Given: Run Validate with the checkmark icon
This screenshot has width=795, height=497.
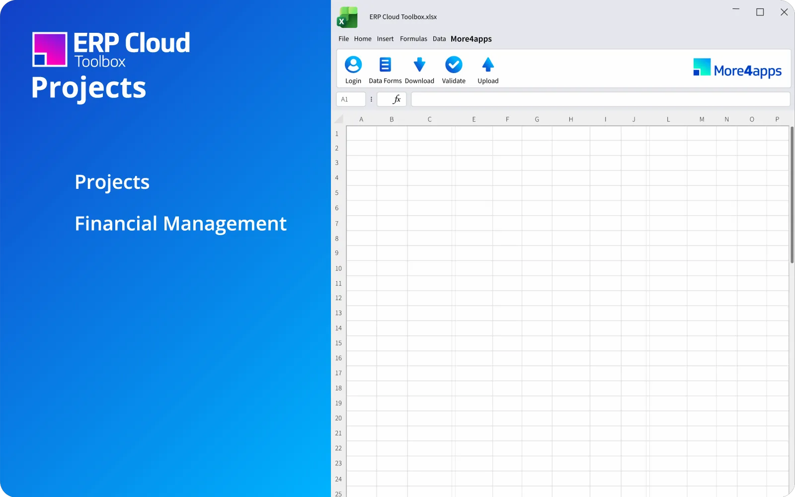Looking at the screenshot, I should click(x=454, y=65).
